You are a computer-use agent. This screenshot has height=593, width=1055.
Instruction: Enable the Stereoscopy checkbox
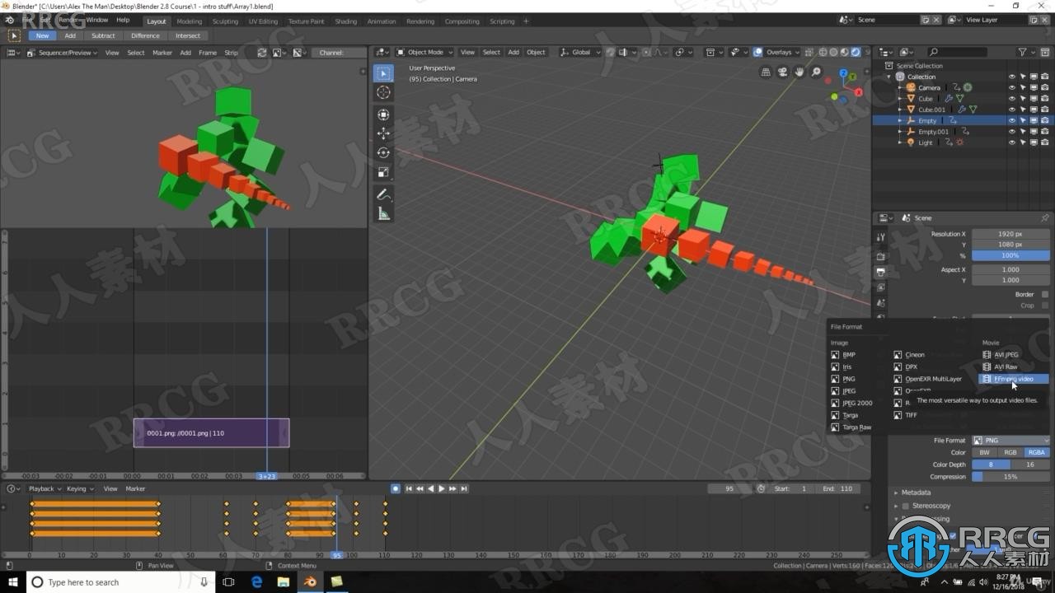tap(906, 506)
